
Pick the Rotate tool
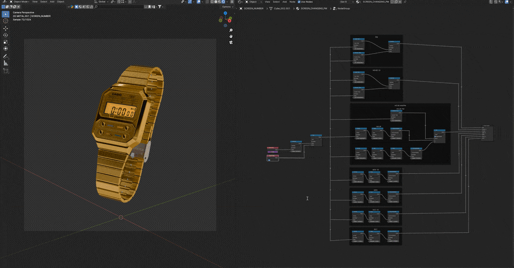tap(6, 35)
